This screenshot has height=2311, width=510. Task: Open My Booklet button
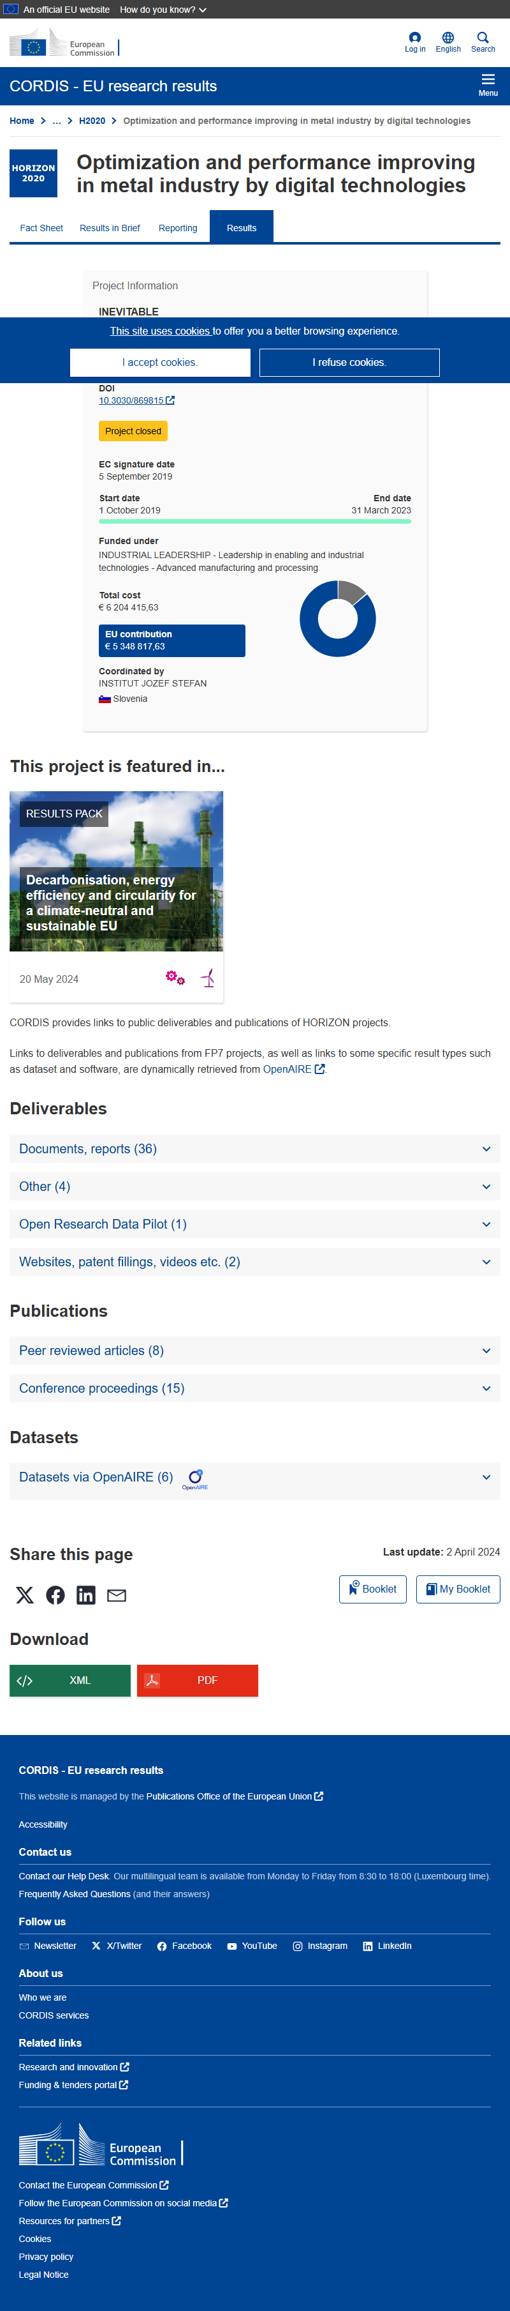tap(458, 1589)
